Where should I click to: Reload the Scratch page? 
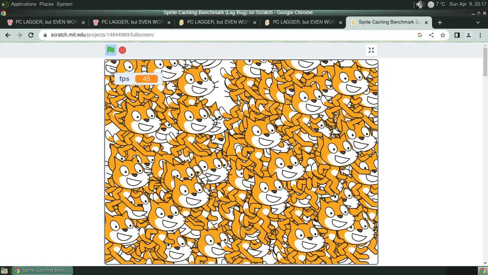pyautogui.click(x=31, y=35)
